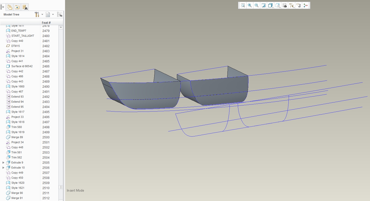This screenshot has width=370, height=201.
Task: Select the Copy 442 feature
Action: point(17,71)
